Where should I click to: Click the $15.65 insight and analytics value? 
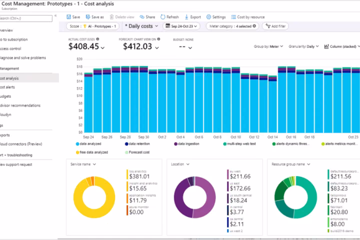point(138,188)
